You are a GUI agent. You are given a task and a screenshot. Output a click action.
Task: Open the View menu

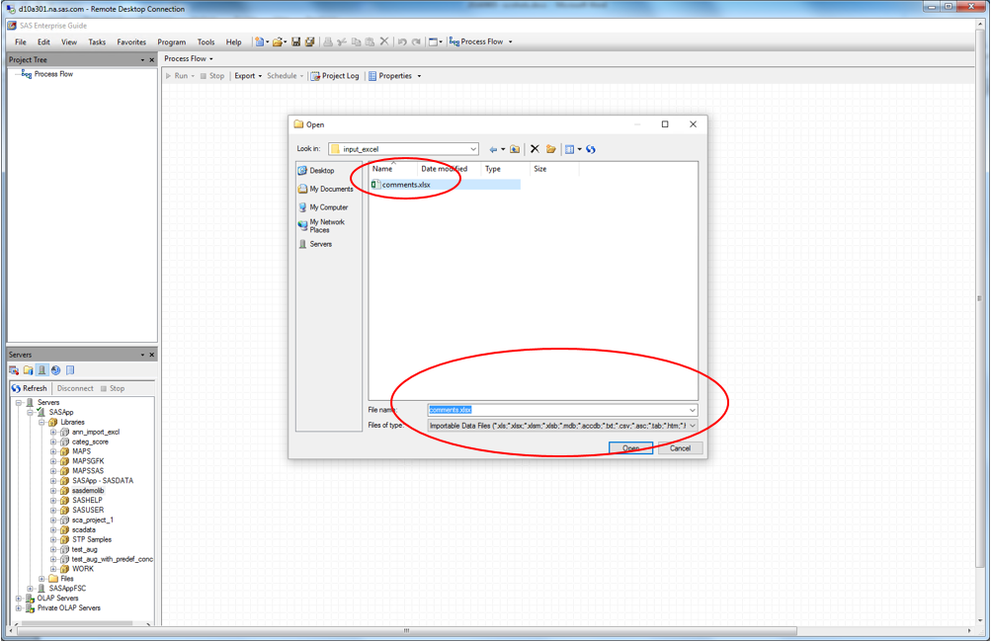pos(69,42)
